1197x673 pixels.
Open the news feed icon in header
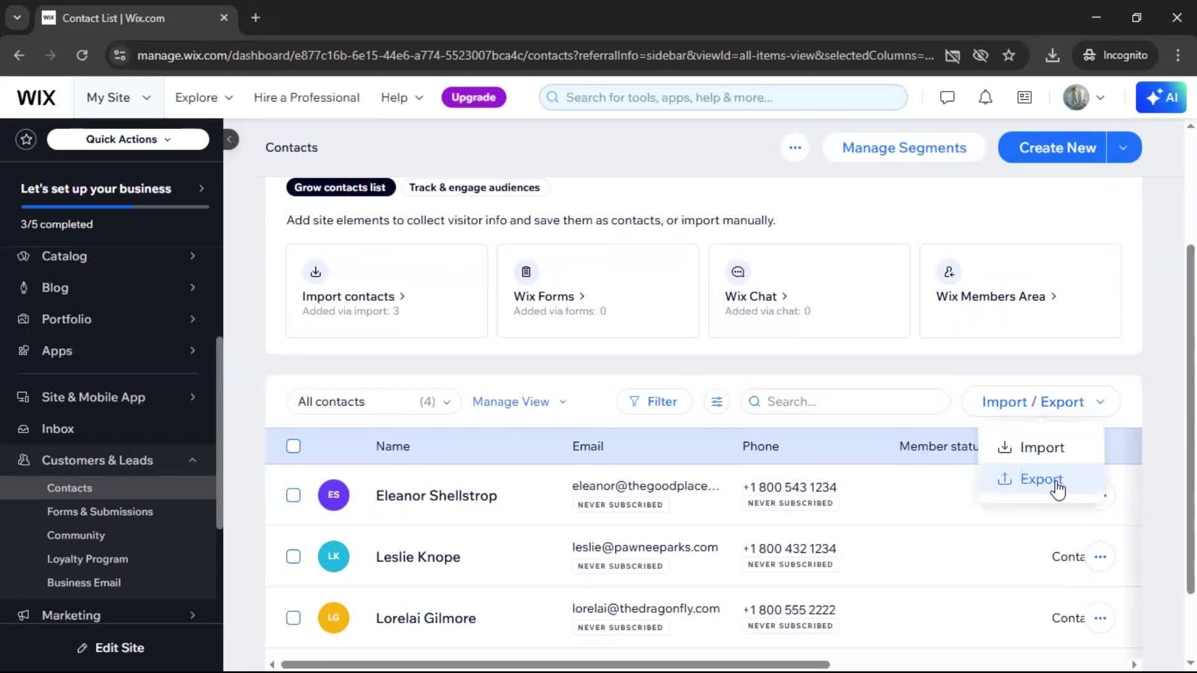1024,97
